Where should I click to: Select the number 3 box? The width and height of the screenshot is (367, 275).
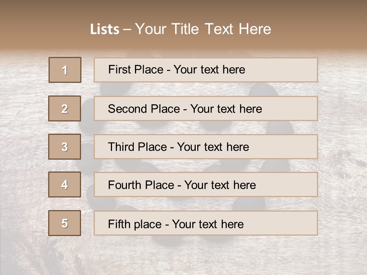65,147
